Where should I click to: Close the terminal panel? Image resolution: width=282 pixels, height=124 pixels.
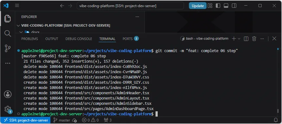(x=274, y=38)
